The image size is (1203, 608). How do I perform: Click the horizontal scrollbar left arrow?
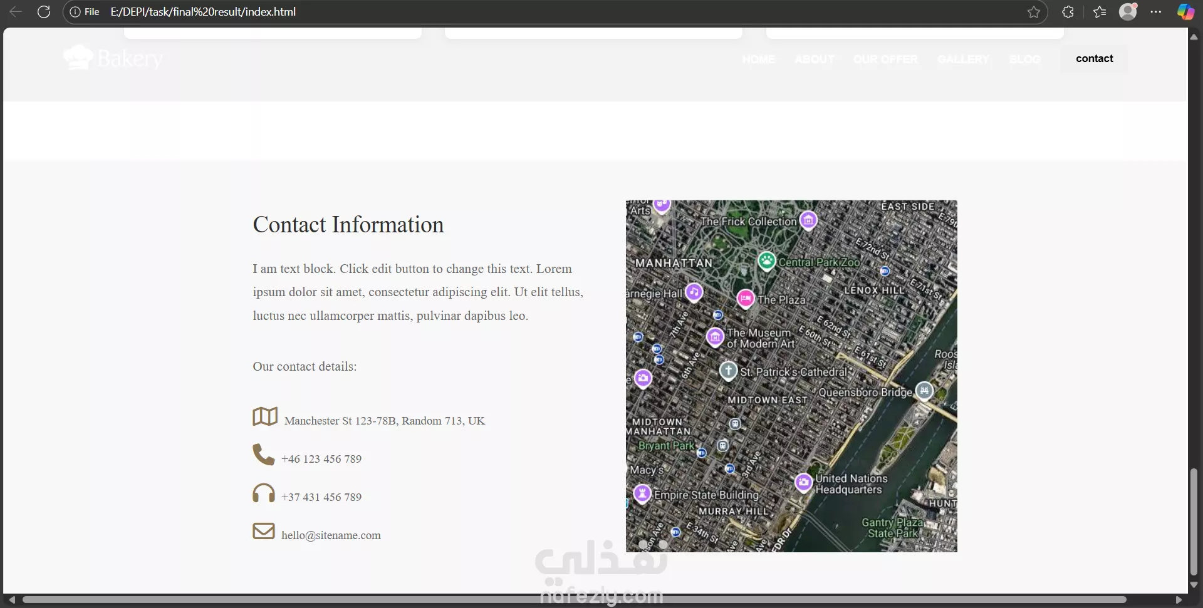point(12,600)
